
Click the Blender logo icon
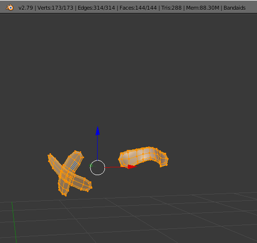coord(10,8)
